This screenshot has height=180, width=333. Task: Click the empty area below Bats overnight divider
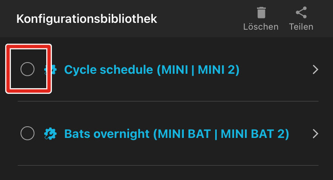click(168, 173)
